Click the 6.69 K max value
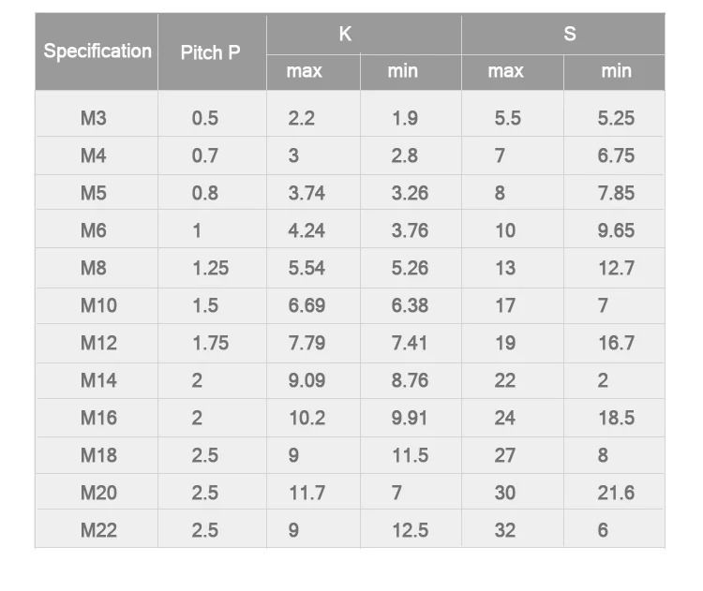This screenshot has height=591, width=703. coord(307,305)
